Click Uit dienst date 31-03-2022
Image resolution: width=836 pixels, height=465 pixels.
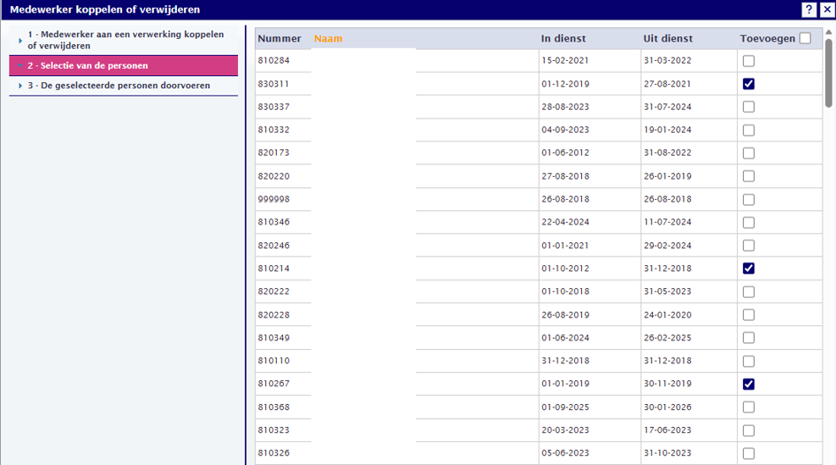668,60
